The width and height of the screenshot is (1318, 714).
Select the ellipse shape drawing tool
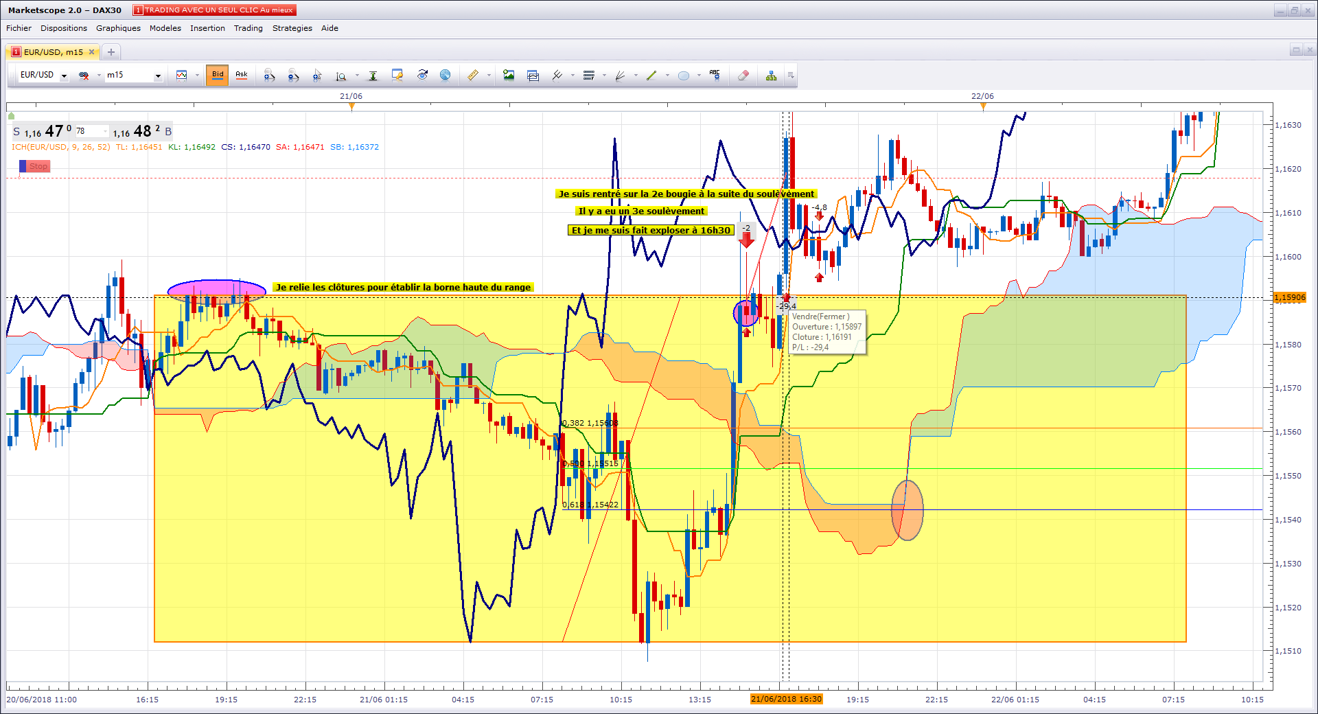click(x=683, y=76)
